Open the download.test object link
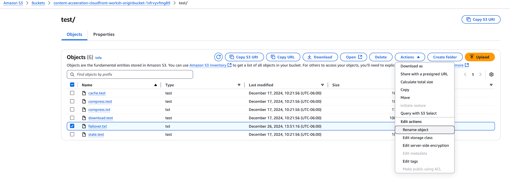510x184 pixels. 100,118
